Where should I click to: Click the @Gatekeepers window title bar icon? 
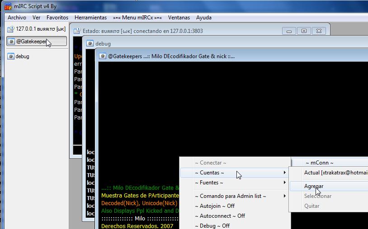point(103,56)
